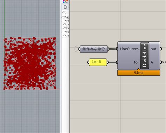The image size is (166, 133).
Task: Click the A output of DivideLine
Action: [x=152, y=62]
